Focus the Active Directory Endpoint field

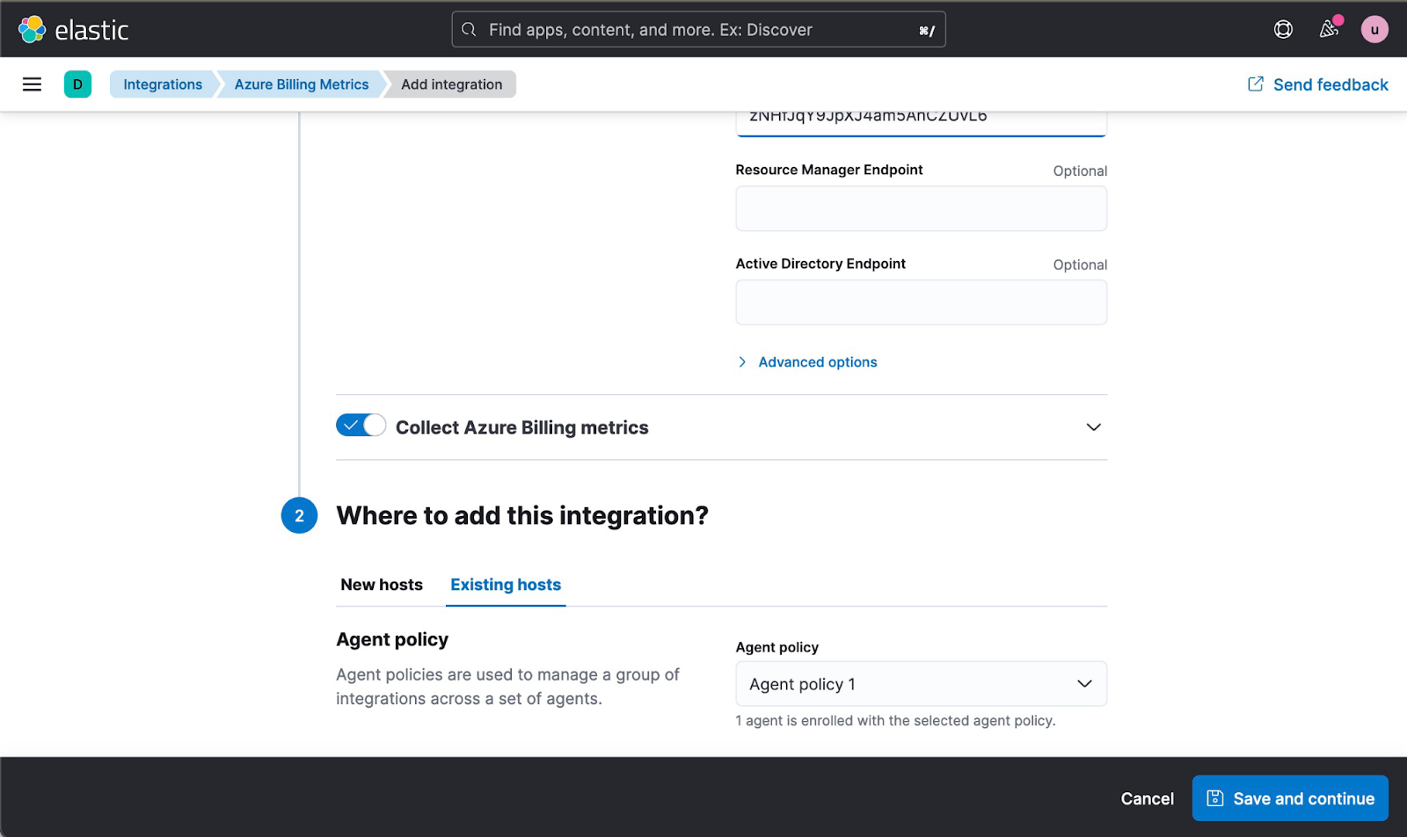point(921,302)
